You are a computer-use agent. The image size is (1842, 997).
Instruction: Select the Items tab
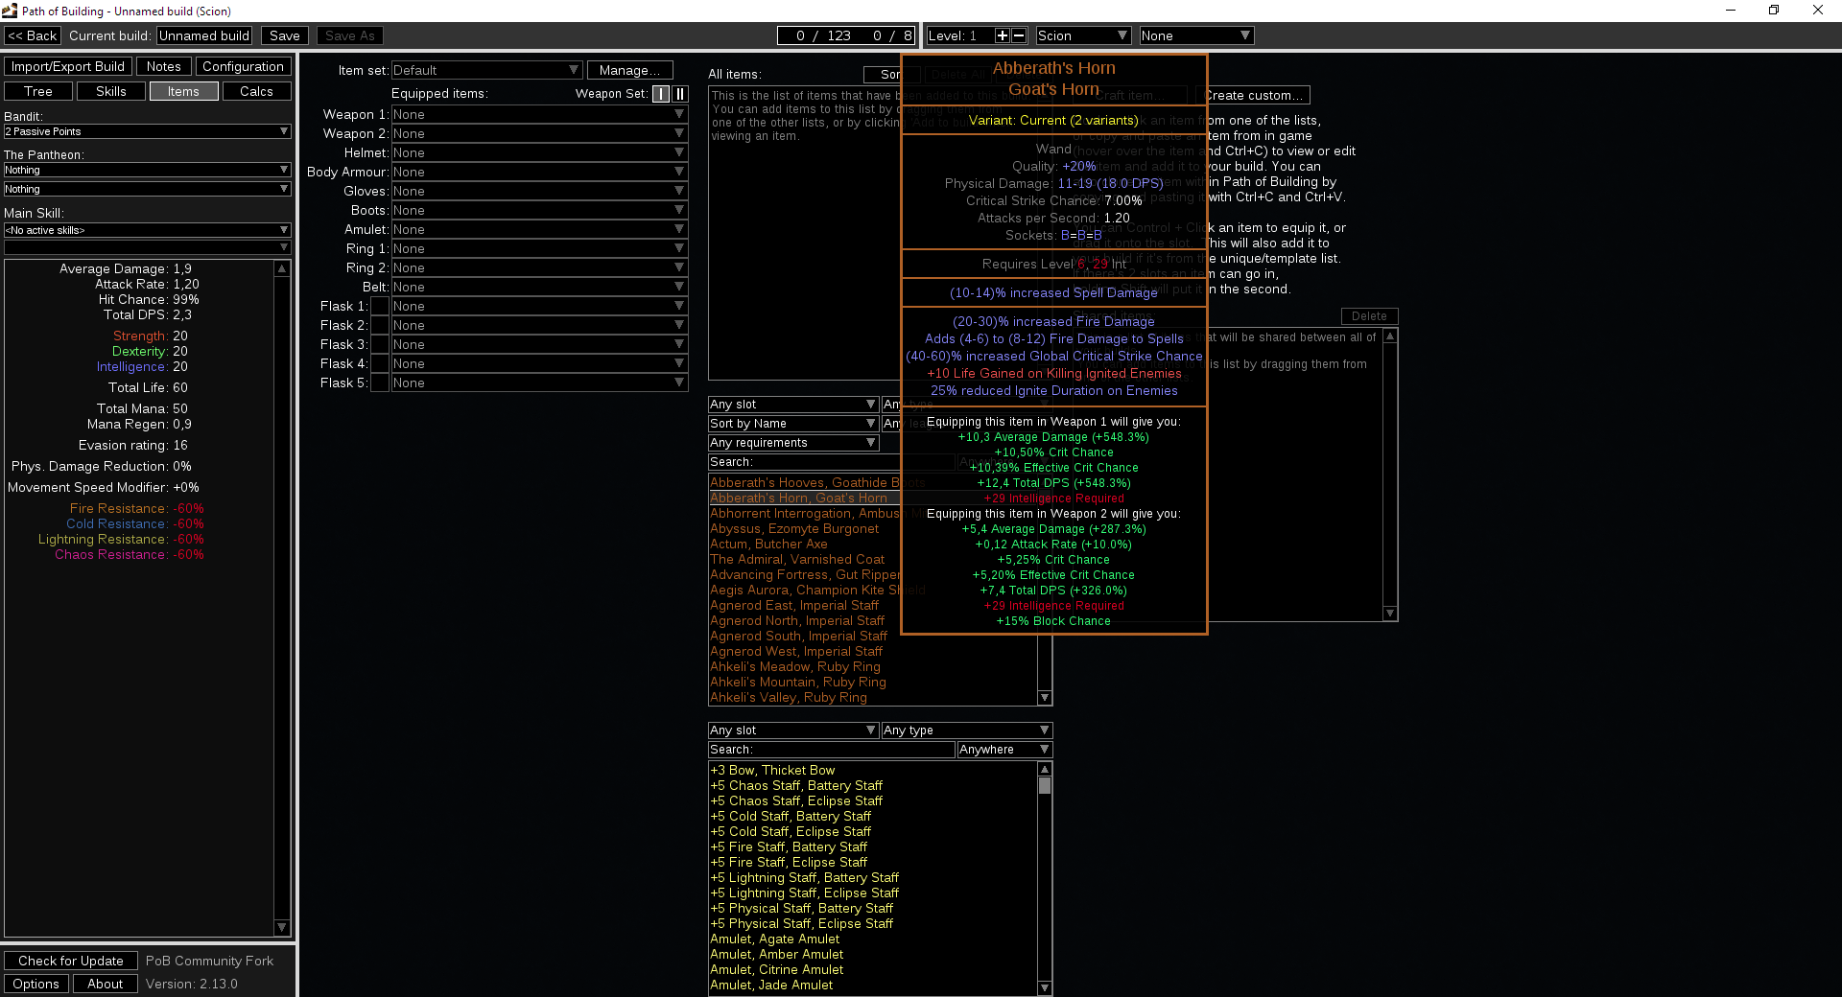pyautogui.click(x=184, y=91)
